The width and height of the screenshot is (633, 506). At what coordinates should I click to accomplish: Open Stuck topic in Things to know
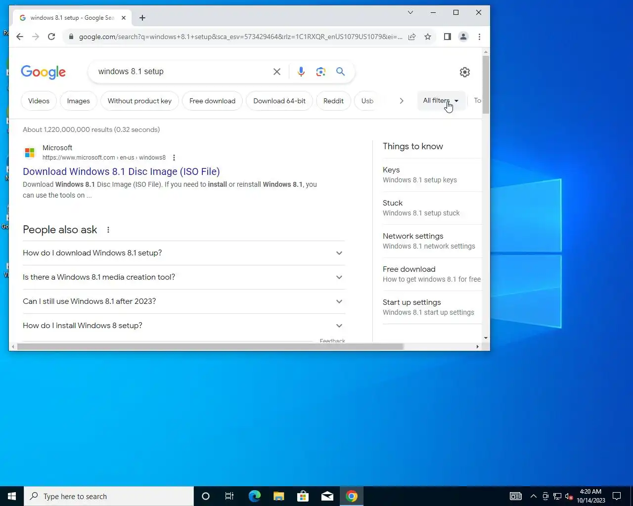coord(432,208)
